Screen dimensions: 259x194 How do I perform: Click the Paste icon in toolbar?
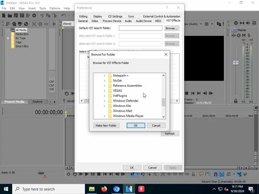click(x=54, y=15)
